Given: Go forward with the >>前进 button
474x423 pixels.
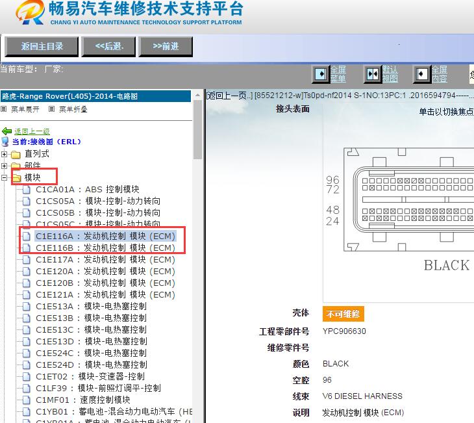Looking at the screenshot, I should coord(166,47).
